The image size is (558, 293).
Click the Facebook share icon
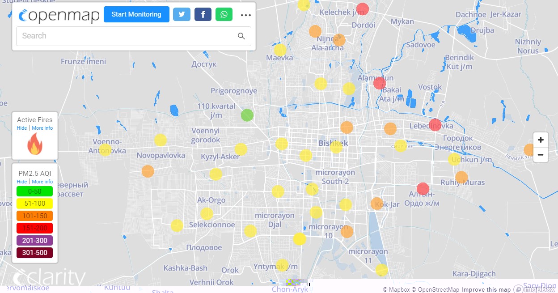click(x=203, y=14)
